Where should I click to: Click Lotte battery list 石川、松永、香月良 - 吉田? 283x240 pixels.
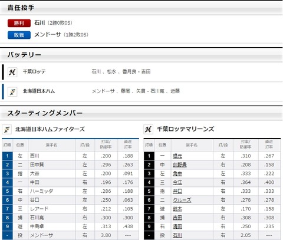coord(121,71)
